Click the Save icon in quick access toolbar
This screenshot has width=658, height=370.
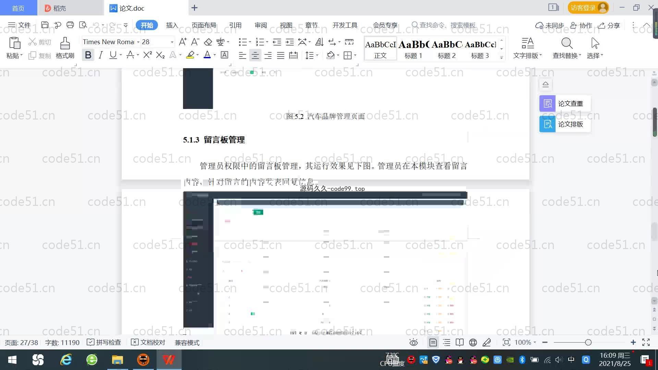[45, 25]
